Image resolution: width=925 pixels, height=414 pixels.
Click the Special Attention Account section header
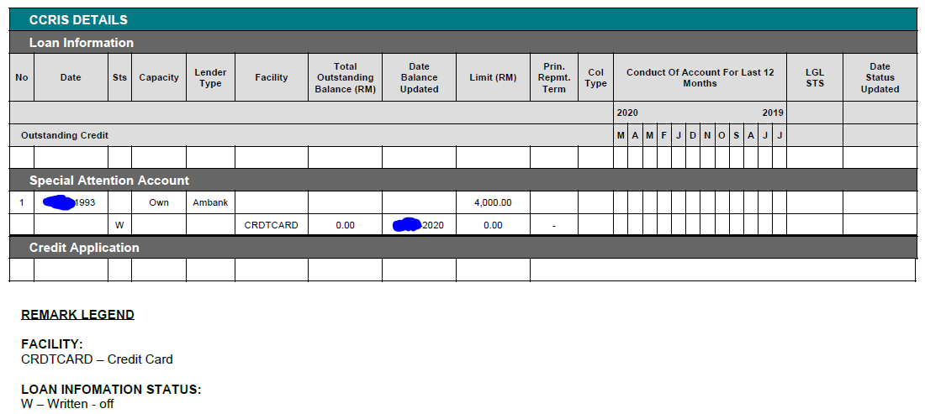coord(109,181)
